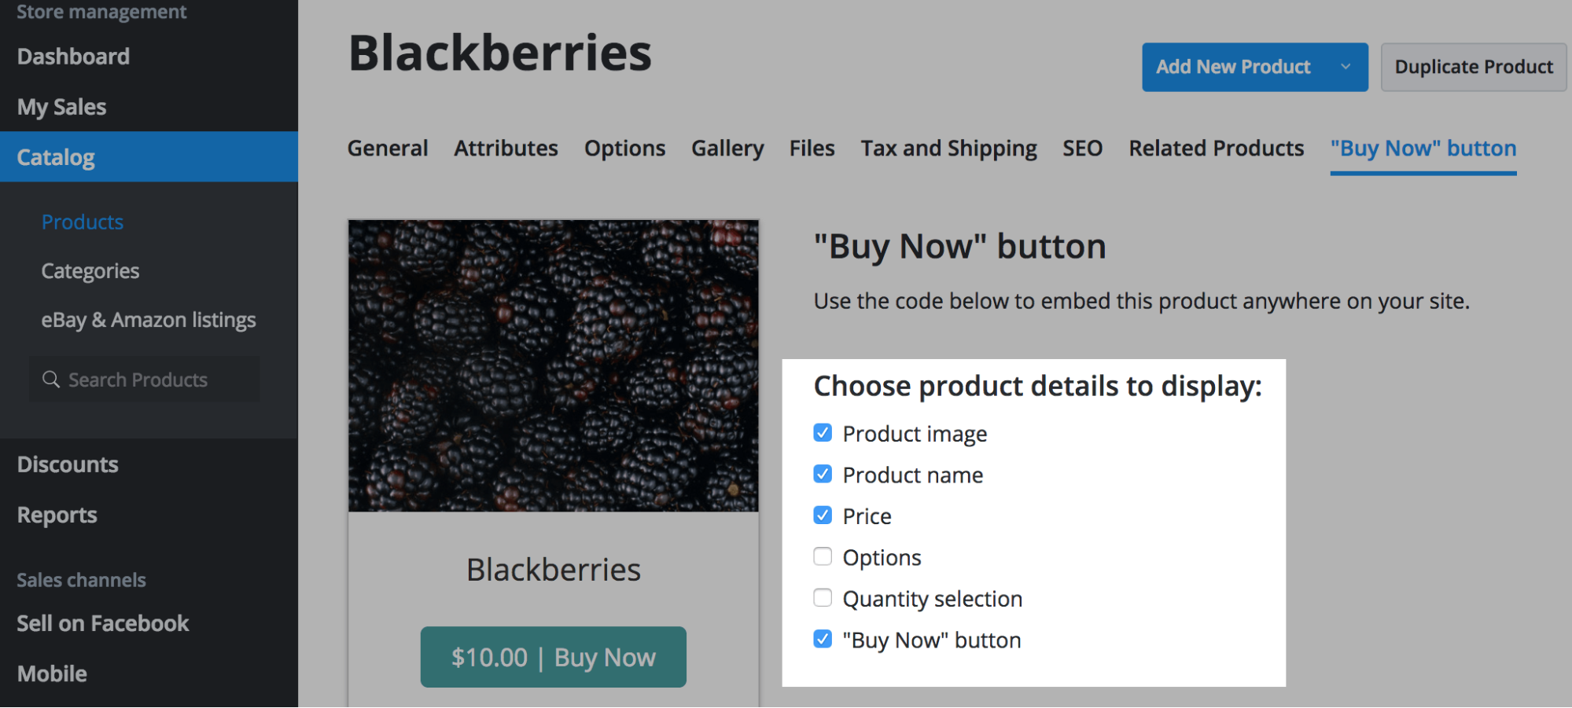Viewport: 1572px width, 708px height.
Task: Disable the Price checkbox
Action: [823, 515]
